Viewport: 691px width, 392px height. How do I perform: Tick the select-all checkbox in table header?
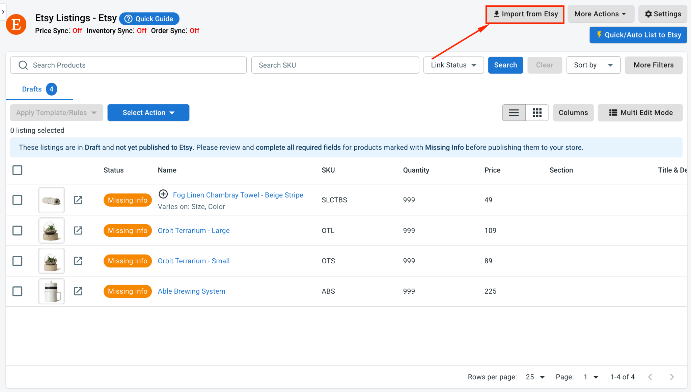pos(17,170)
